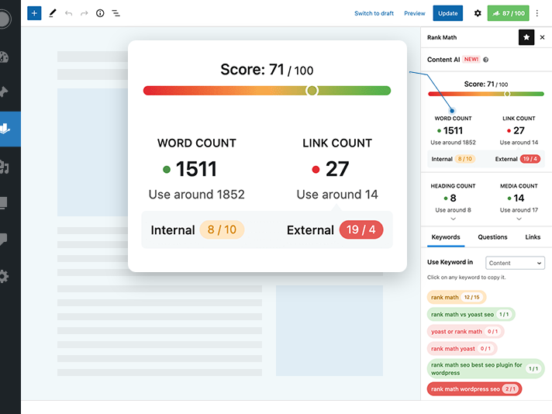Open editor settings gear icon
This screenshot has width=552, height=414.
pos(478,13)
